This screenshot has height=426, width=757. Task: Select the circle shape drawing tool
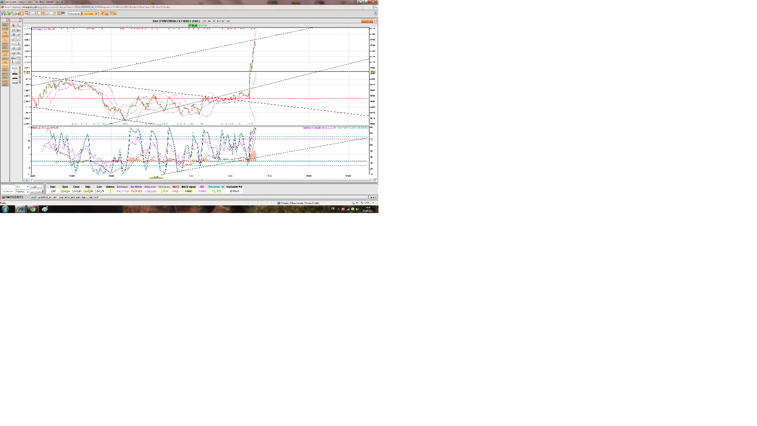tap(13, 48)
